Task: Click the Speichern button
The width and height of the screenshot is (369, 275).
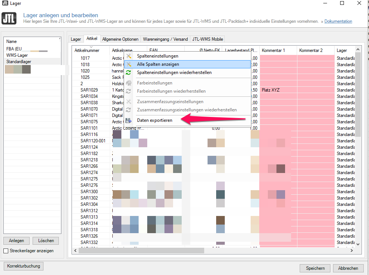Action: (315, 268)
